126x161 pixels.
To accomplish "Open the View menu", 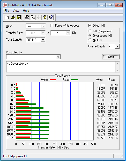I will click(16, 11).
